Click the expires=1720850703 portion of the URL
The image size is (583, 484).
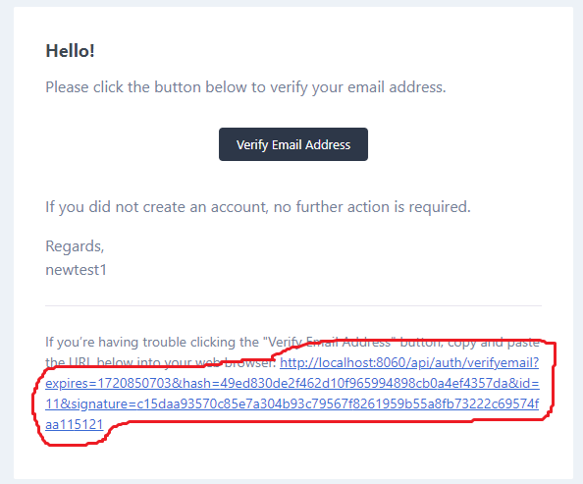pyautogui.click(x=109, y=383)
